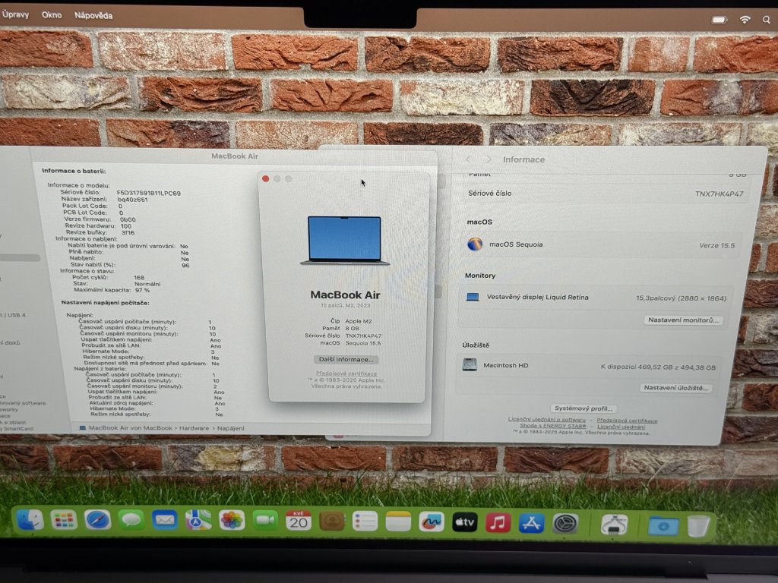778x583 pixels.
Task: Open Nastavení monitorů... in Informace
Action: pyautogui.click(x=683, y=320)
